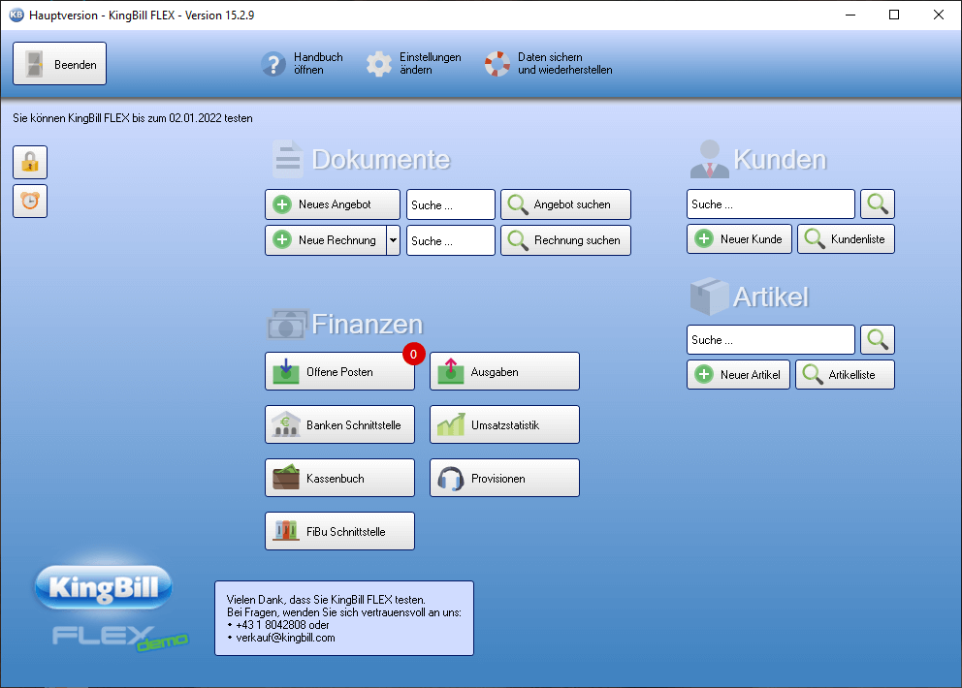This screenshot has height=688, width=962.
Task: Click the Rechnung suchen button
Action: coord(565,240)
